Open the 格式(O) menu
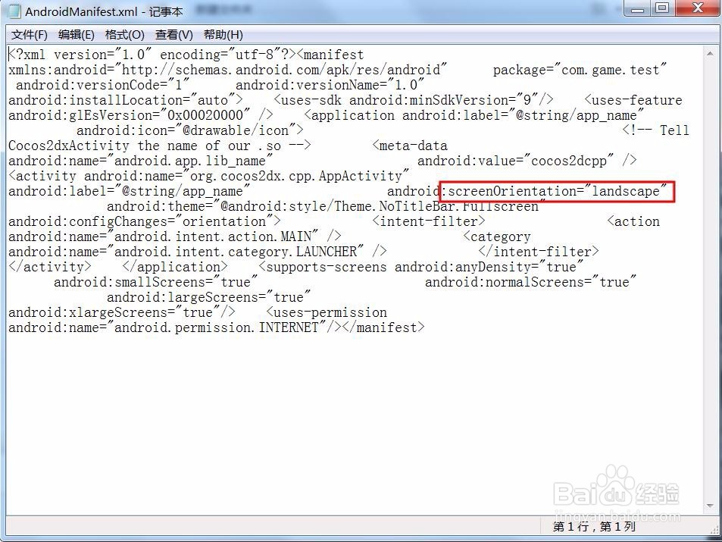 [125, 35]
